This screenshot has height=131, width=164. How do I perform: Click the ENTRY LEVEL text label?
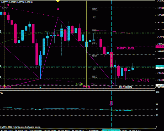click(x=126, y=48)
